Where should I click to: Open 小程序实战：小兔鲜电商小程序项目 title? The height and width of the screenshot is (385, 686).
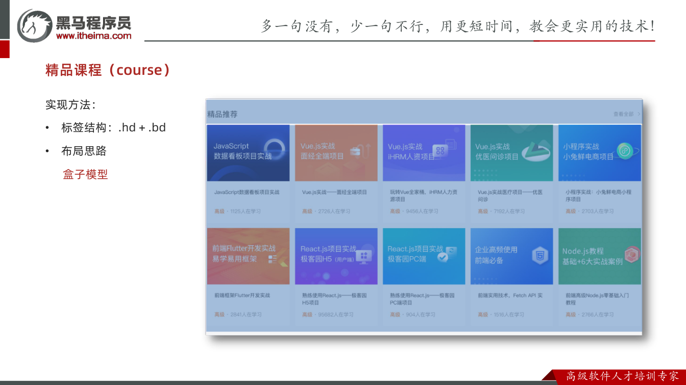point(598,196)
